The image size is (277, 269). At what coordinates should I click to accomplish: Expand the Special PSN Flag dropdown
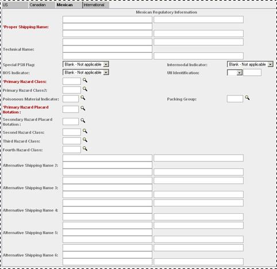click(x=106, y=64)
